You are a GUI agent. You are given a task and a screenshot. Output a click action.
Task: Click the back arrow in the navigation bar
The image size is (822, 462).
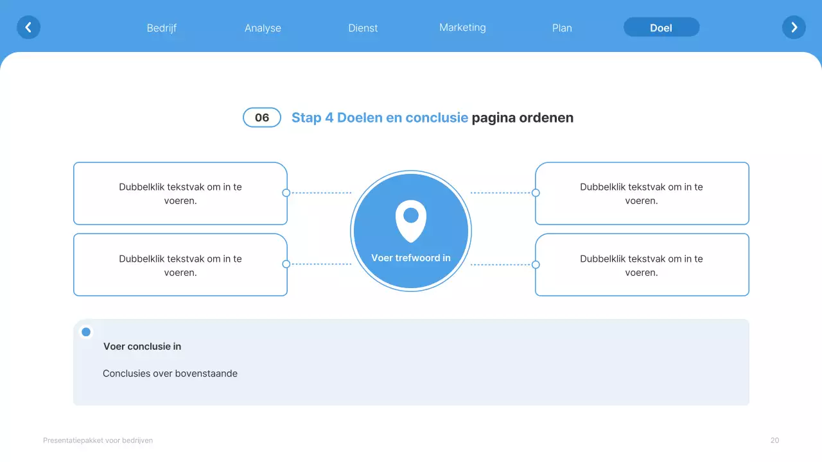point(28,27)
